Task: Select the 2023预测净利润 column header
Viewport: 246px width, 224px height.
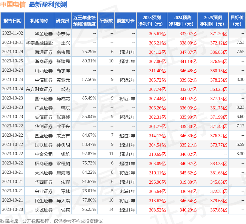Action: pos(152,20)
